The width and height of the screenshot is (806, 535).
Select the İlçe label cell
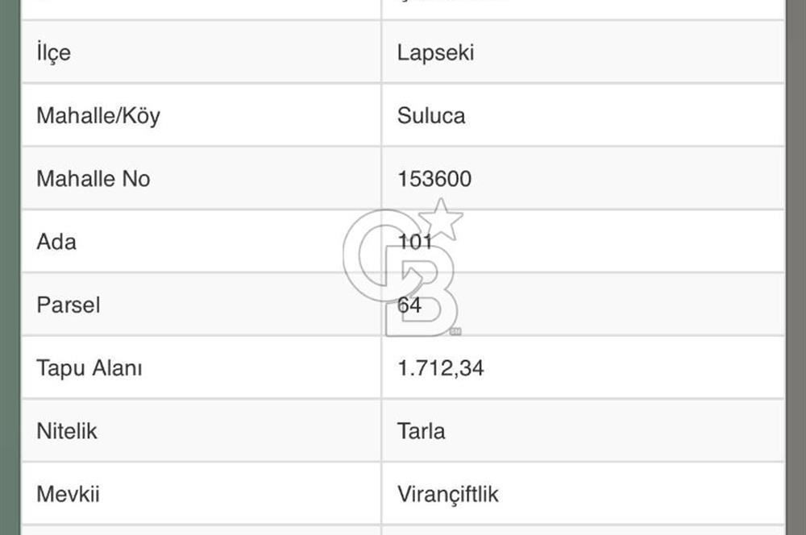53,52
